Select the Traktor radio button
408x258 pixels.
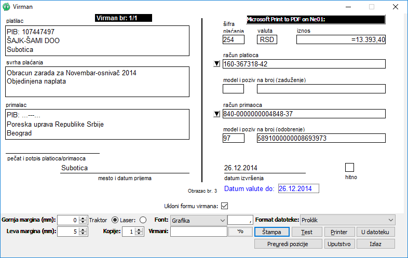[115, 220]
